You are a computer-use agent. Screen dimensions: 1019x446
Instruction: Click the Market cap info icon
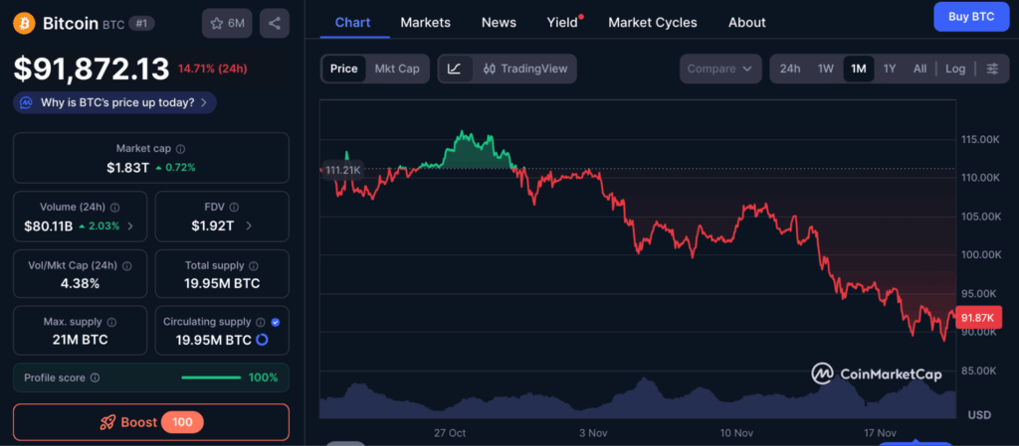click(x=177, y=148)
